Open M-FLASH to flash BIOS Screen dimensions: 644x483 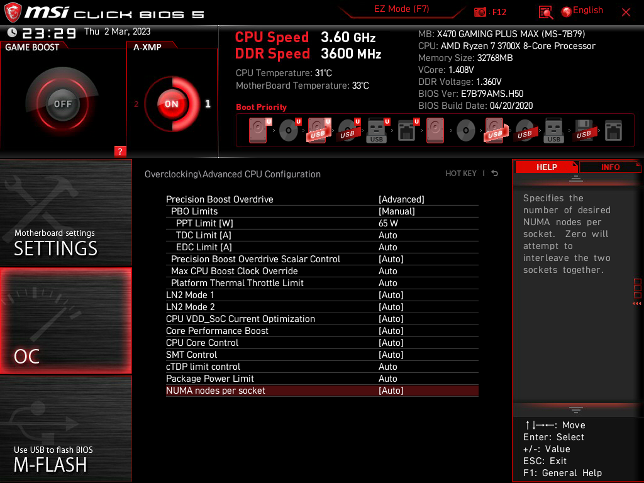[65, 429]
